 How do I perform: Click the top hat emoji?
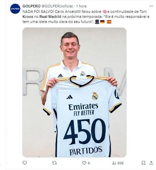coord(97,22)
